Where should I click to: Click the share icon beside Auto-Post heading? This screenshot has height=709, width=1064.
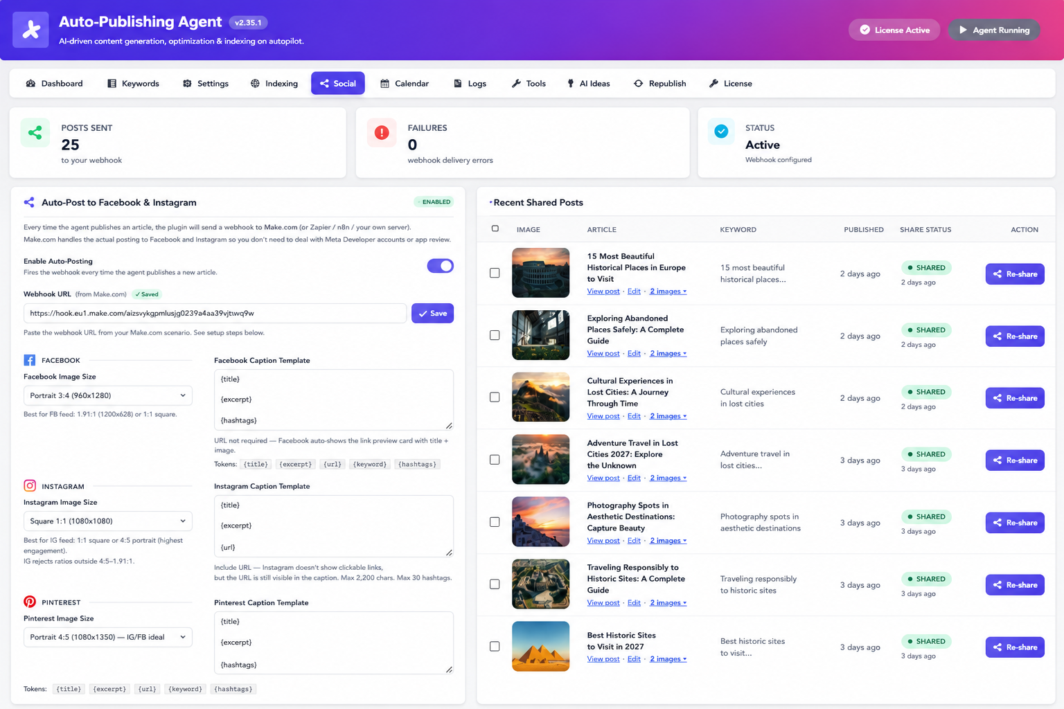click(29, 202)
